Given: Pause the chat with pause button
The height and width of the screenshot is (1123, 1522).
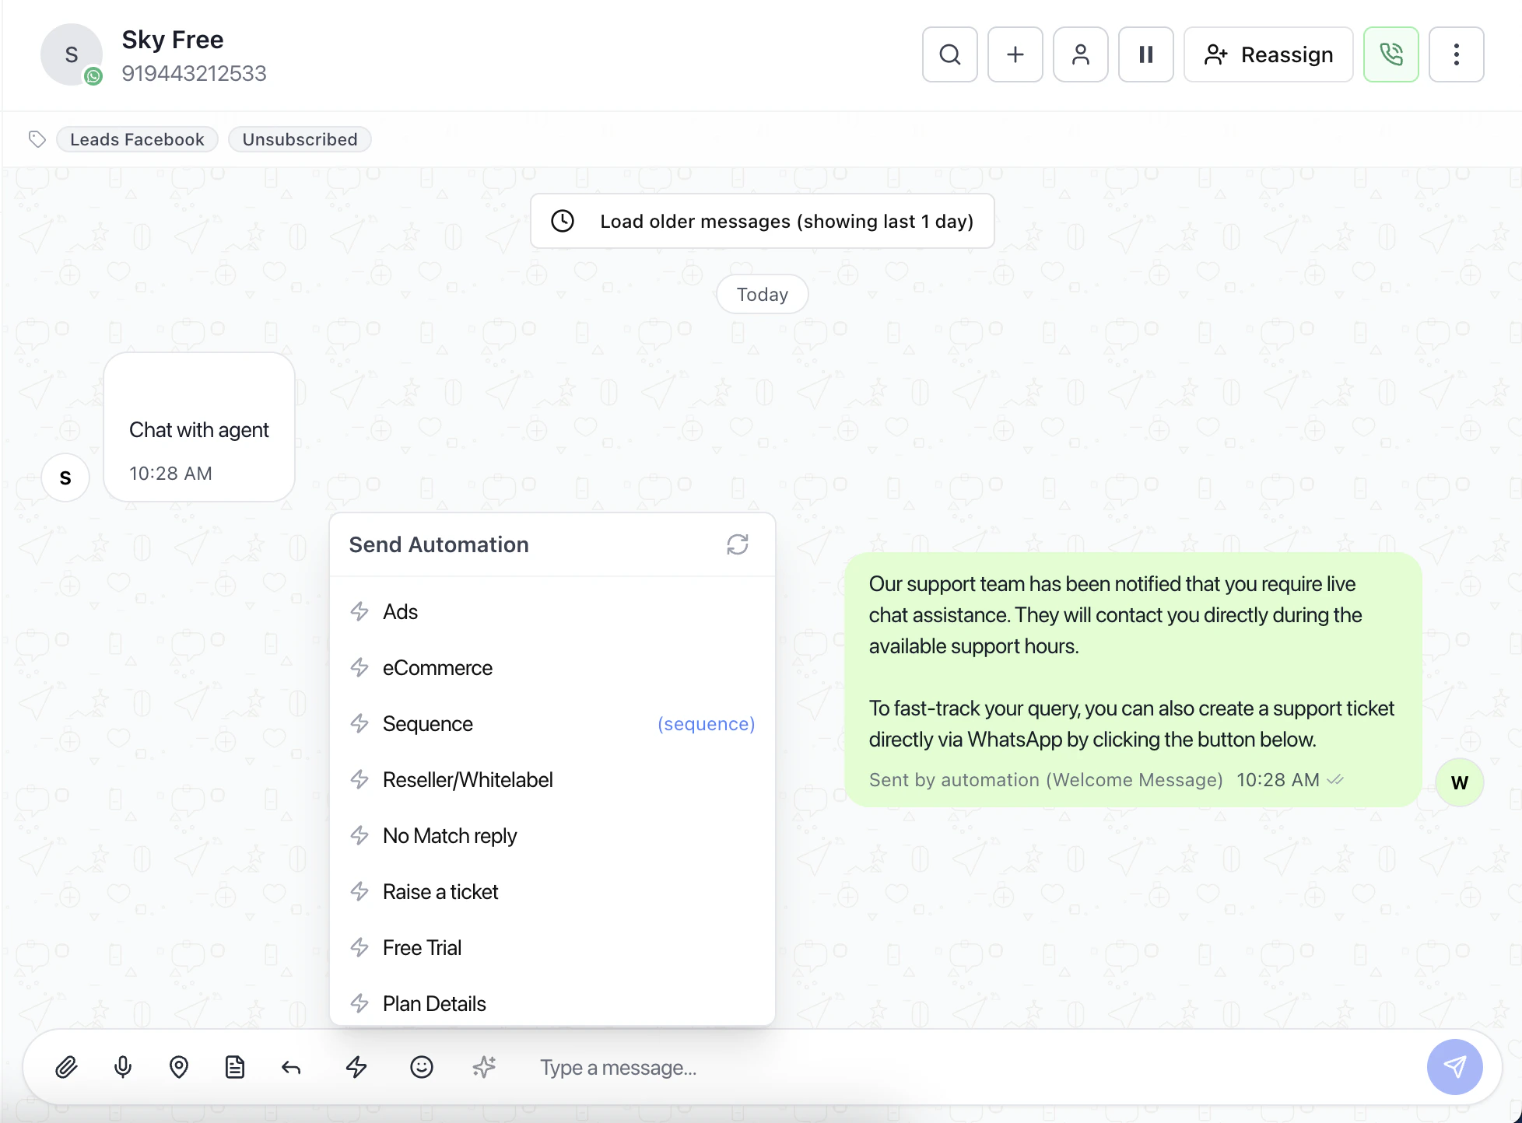Looking at the screenshot, I should click(x=1145, y=54).
